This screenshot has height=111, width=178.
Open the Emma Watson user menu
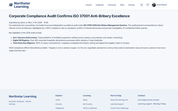coord(160,5)
